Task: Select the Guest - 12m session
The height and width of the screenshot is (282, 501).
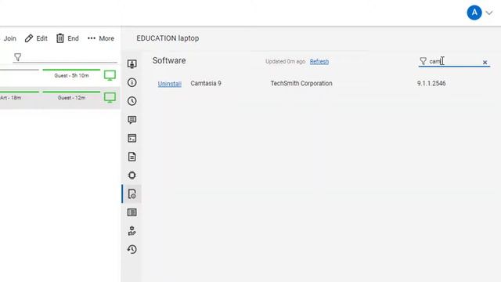Action: pos(71,97)
